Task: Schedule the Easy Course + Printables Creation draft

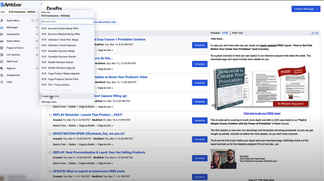Action: coord(200,45)
